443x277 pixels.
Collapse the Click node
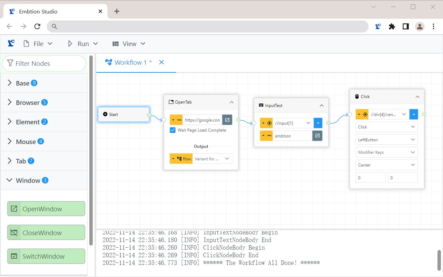pyautogui.click(x=417, y=97)
